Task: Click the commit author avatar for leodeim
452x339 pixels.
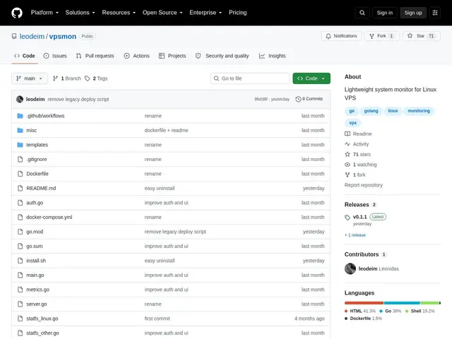Action: click(x=20, y=99)
